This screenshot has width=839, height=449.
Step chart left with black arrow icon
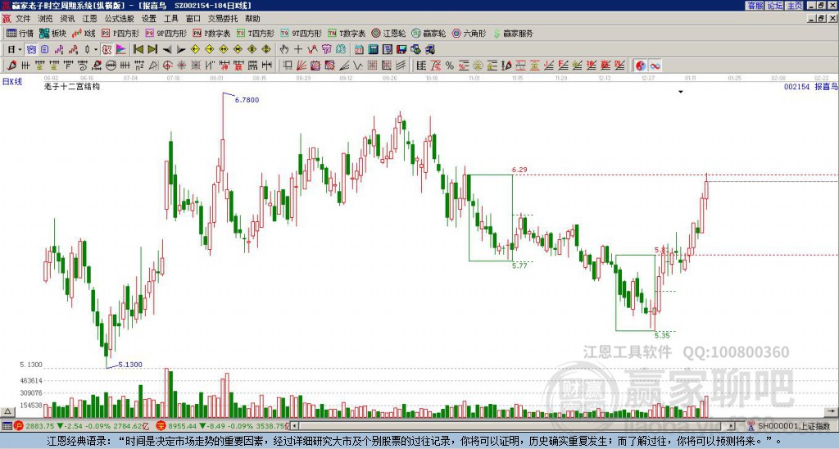coord(167,49)
